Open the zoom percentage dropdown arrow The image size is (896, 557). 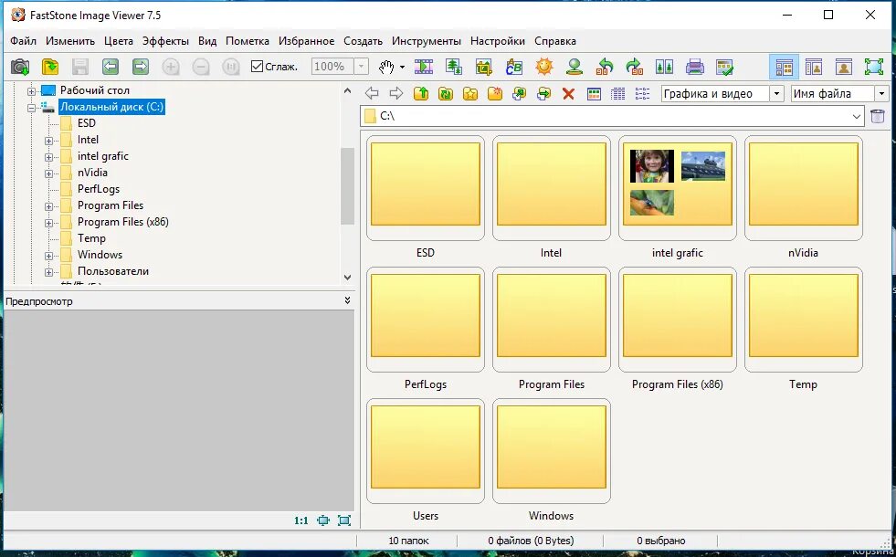(361, 67)
